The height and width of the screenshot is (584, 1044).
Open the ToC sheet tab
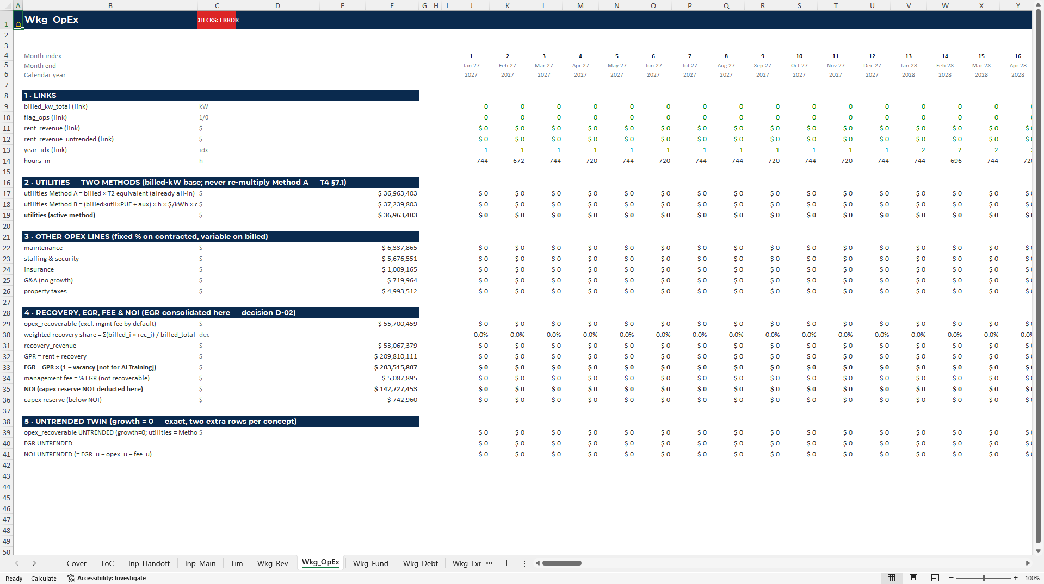tap(107, 563)
